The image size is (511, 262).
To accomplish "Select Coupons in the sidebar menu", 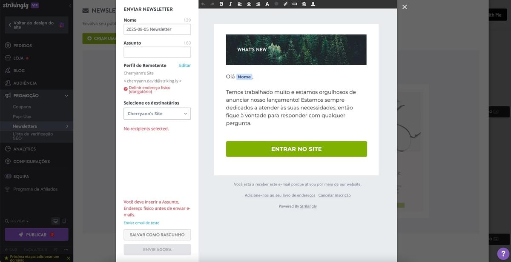I will (x=22, y=106).
